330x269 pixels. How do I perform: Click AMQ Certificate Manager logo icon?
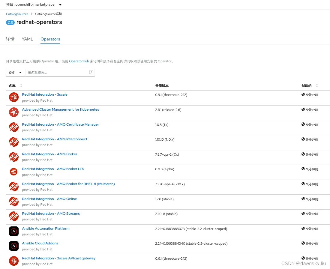coord(14,127)
